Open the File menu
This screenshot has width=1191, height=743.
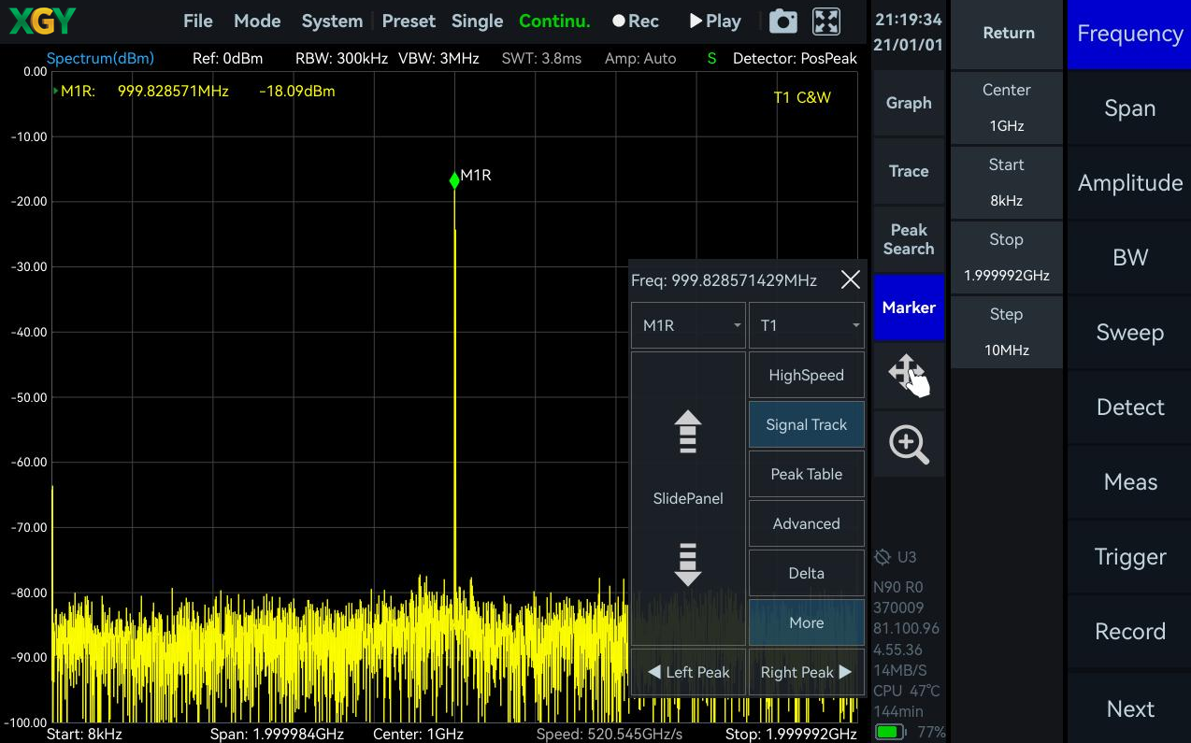(198, 21)
